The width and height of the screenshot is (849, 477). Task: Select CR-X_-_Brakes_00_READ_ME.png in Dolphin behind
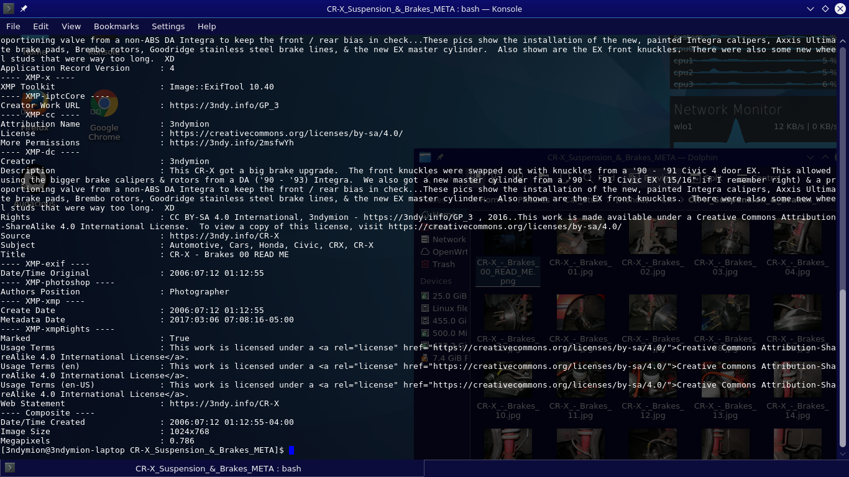coord(508,253)
